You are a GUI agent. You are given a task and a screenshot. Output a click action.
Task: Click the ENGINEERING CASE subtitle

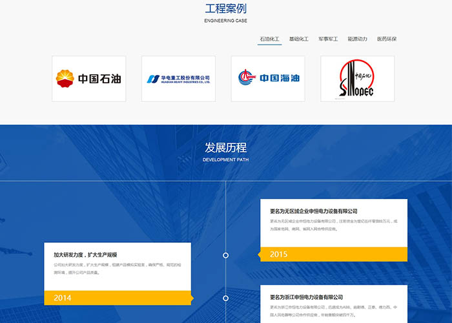pos(226,21)
